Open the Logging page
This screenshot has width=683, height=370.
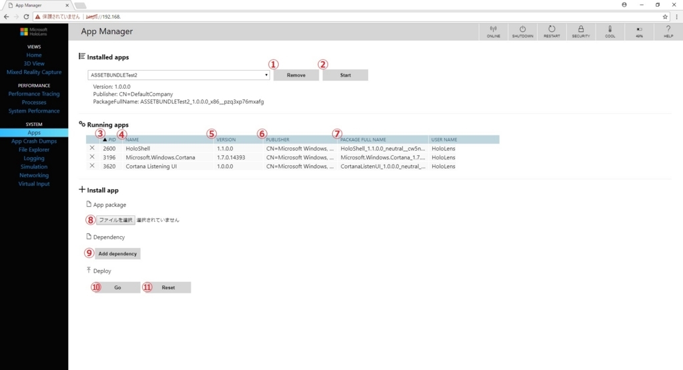click(x=34, y=158)
